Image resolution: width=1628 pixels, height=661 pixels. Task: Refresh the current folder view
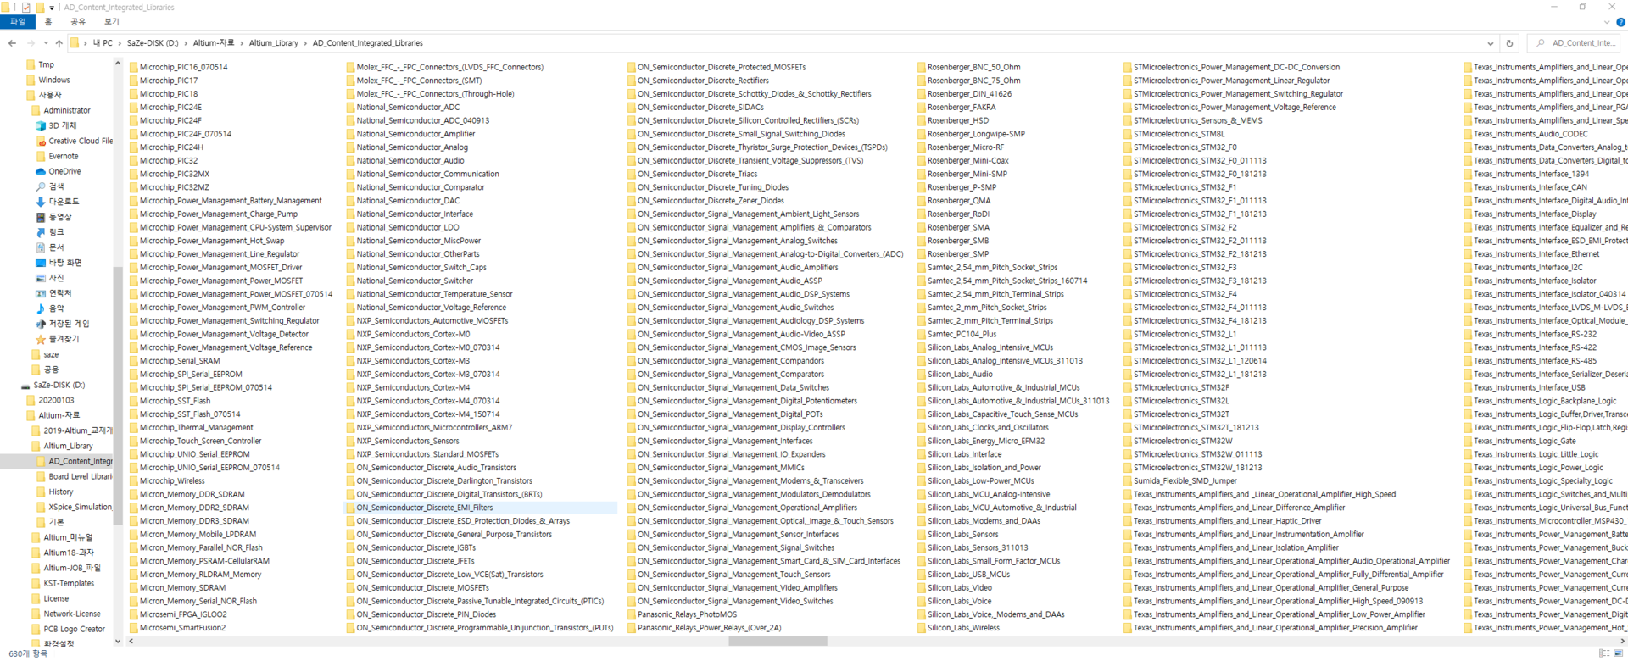1509,43
